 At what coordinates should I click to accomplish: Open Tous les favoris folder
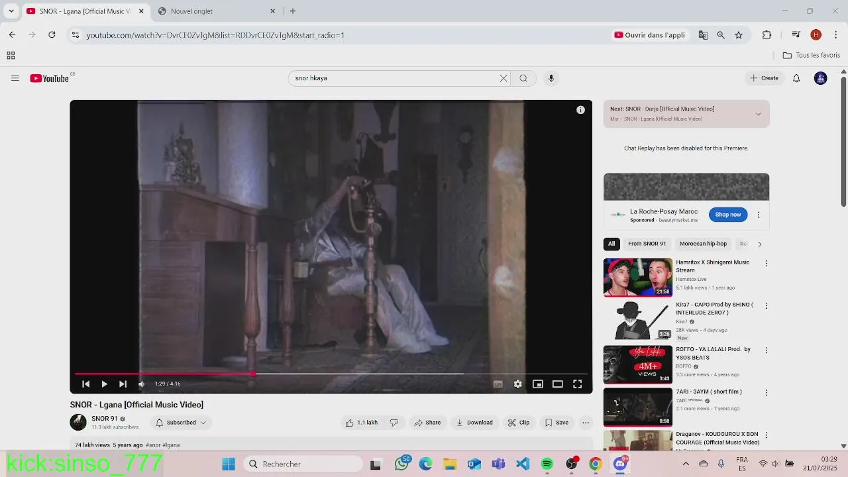pyautogui.click(x=812, y=56)
